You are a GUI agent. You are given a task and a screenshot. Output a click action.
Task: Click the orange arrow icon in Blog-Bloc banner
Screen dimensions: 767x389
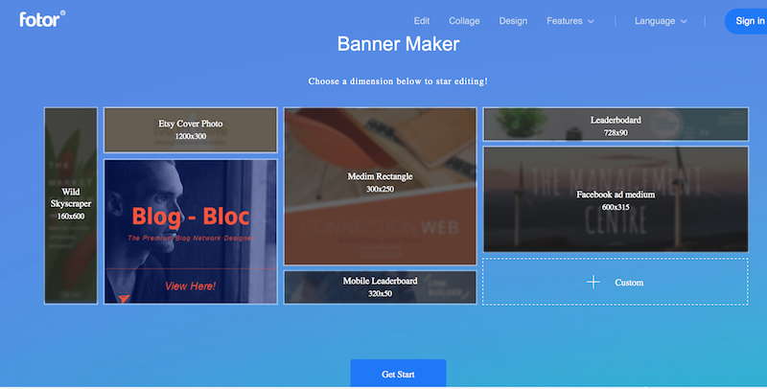[x=124, y=298]
